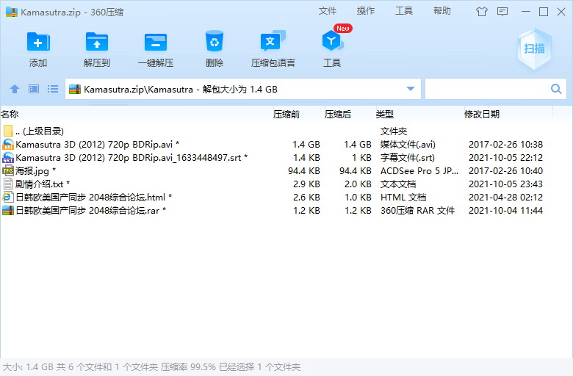Click the parent folder icon
This screenshot has width=573, height=376.
pos(8,131)
